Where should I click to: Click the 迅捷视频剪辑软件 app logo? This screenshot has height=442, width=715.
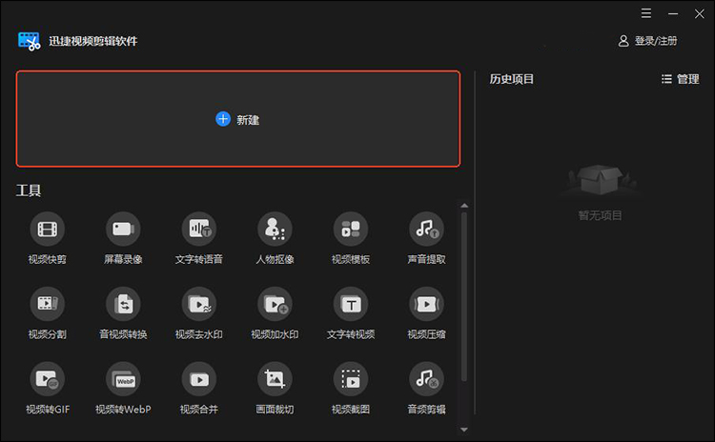click(30, 41)
